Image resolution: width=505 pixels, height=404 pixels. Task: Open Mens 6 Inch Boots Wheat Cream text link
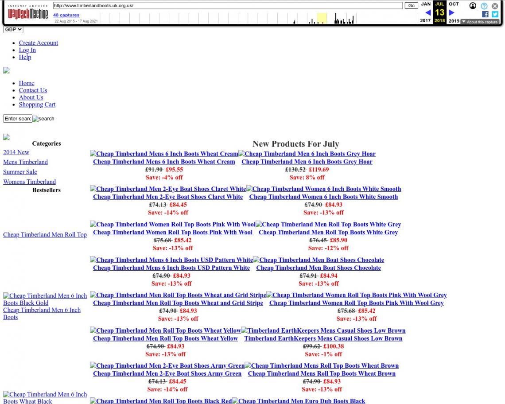tap(164, 162)
